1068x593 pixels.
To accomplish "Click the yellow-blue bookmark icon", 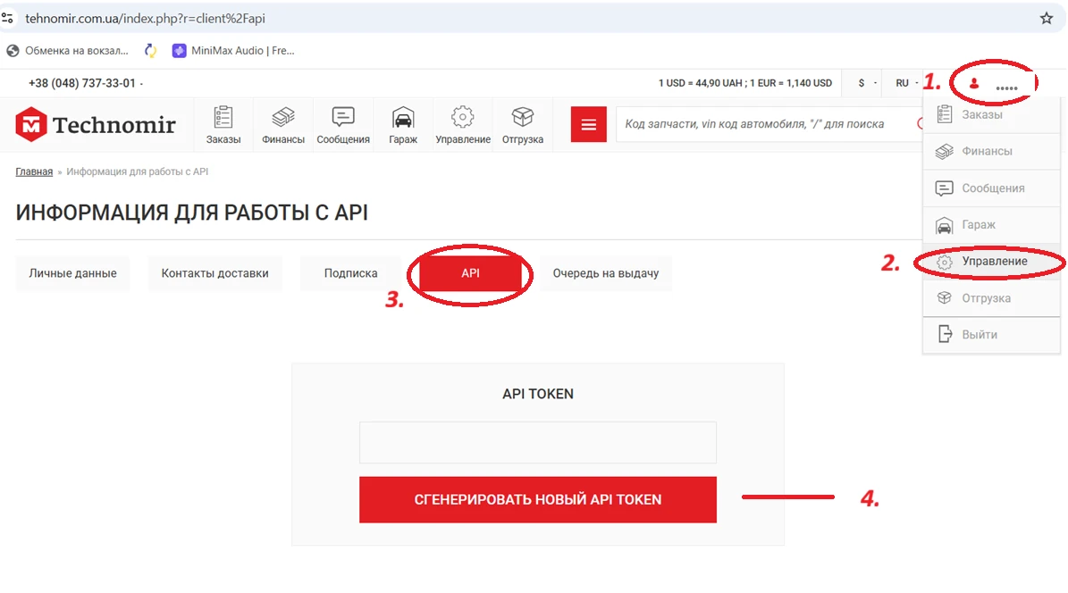I will [150, 50].
